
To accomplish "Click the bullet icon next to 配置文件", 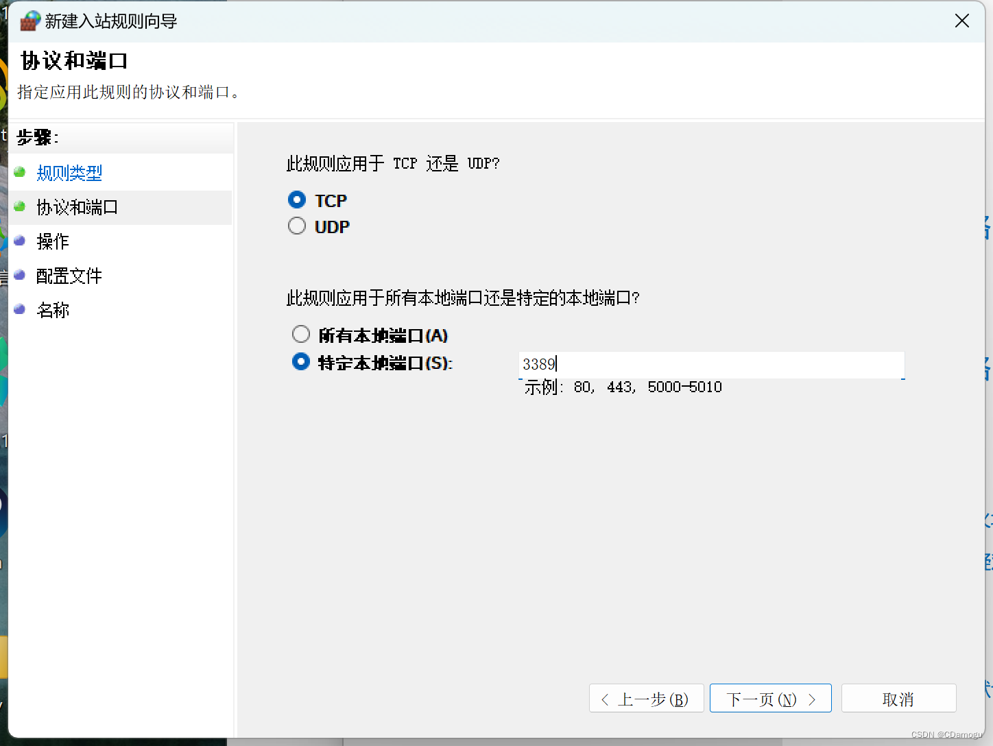I will pos(19,274).
